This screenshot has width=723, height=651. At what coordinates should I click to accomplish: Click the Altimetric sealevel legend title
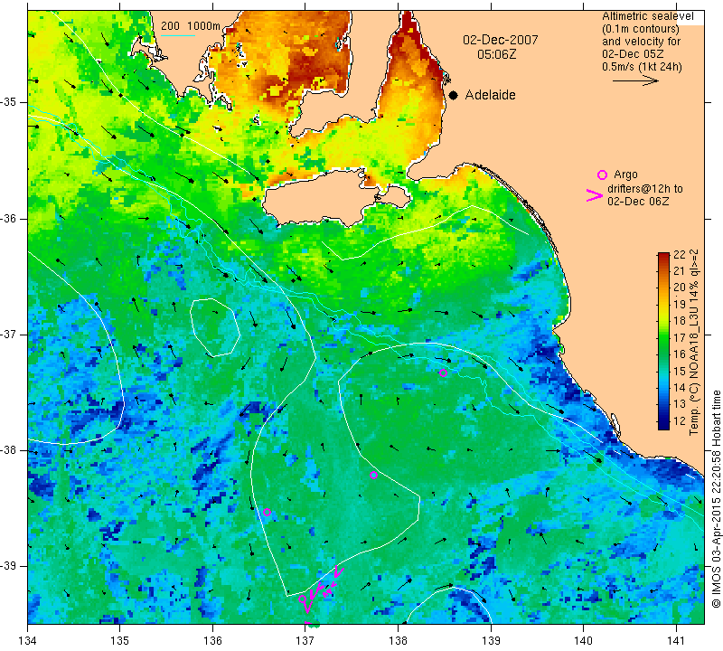point(647,16)
